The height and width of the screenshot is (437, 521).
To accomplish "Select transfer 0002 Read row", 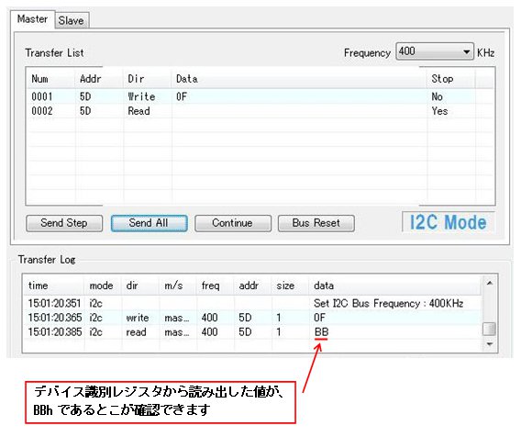I will [260, 111].
